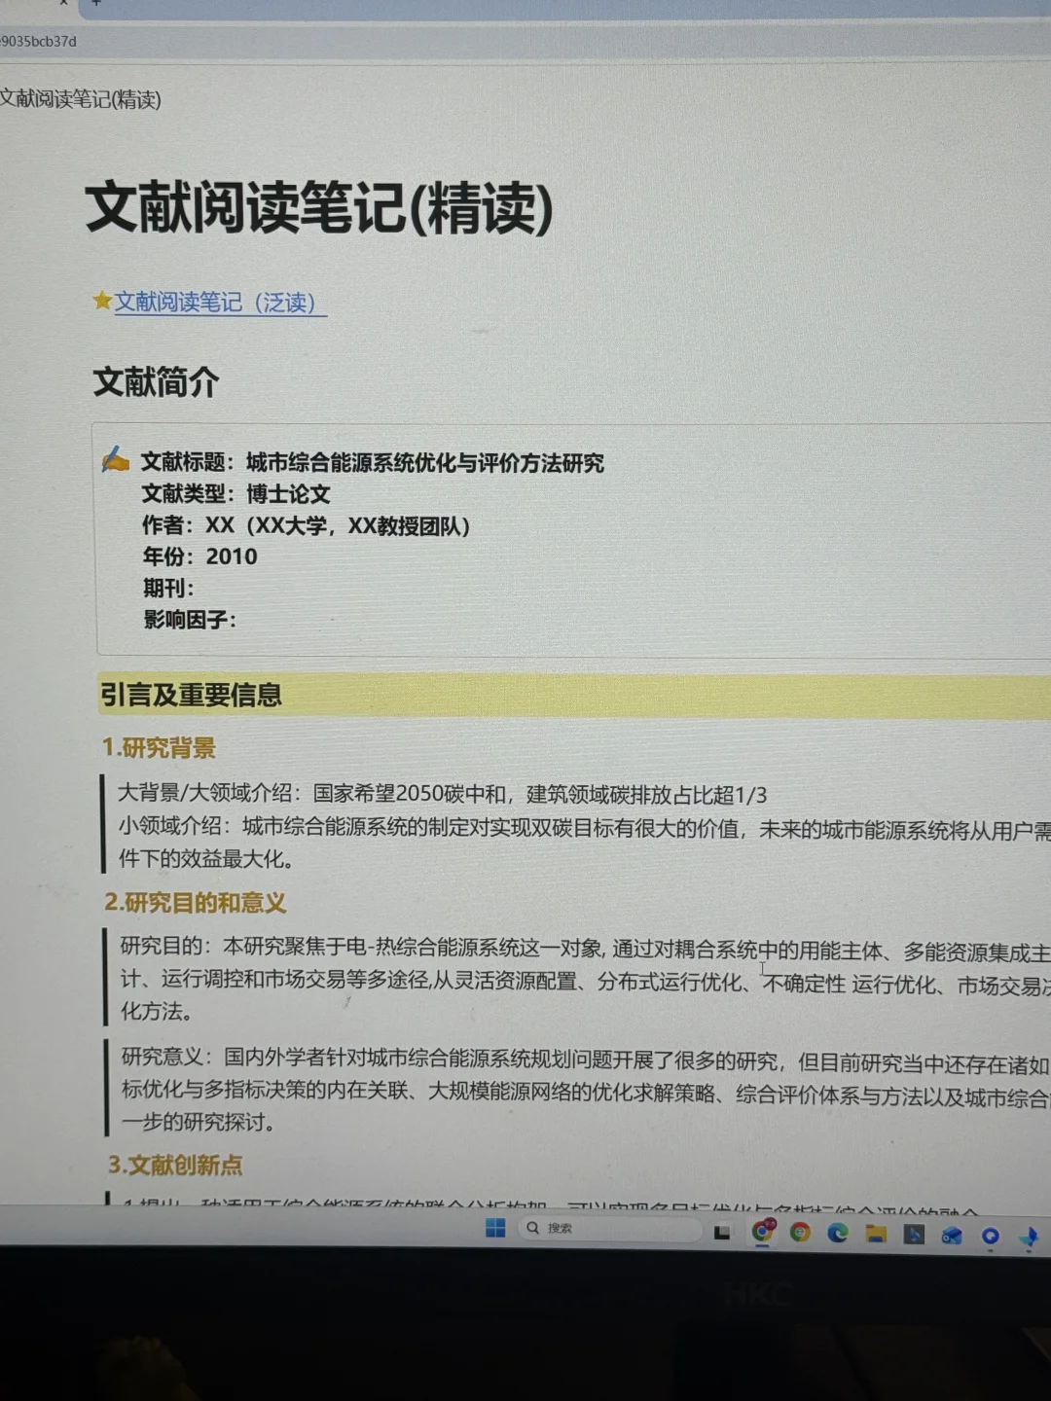
Task: Launch the dark app icon near File Explorer
Action: [x=913, y=1232]
